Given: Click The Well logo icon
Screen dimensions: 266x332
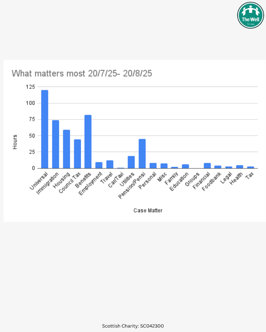Looking at the screenshot, I should pyautogui.click(x=250, y=15).
